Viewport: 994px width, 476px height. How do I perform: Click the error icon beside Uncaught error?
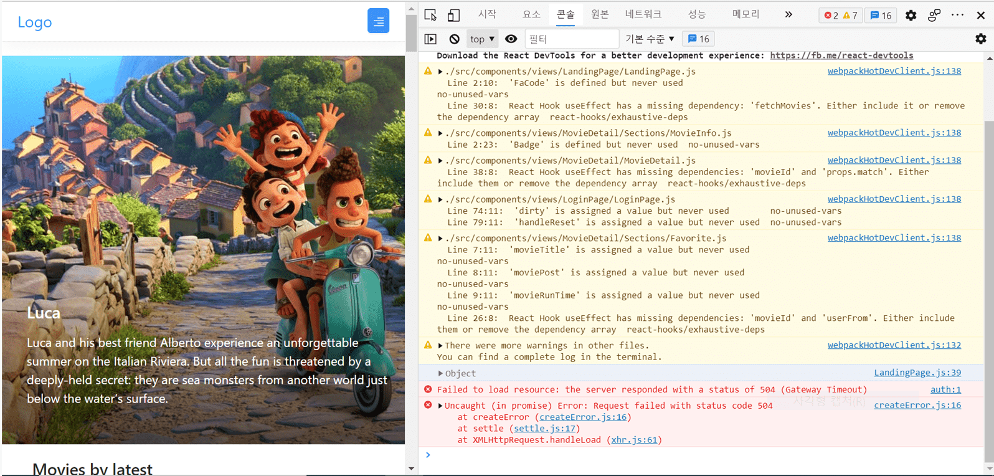click(428, 405)
